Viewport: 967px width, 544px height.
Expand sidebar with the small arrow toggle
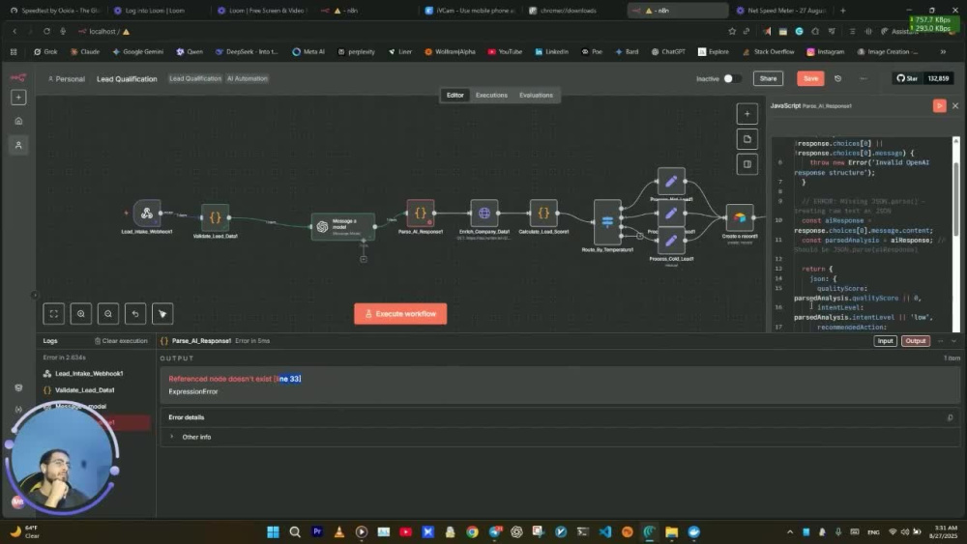pos(35,295)
